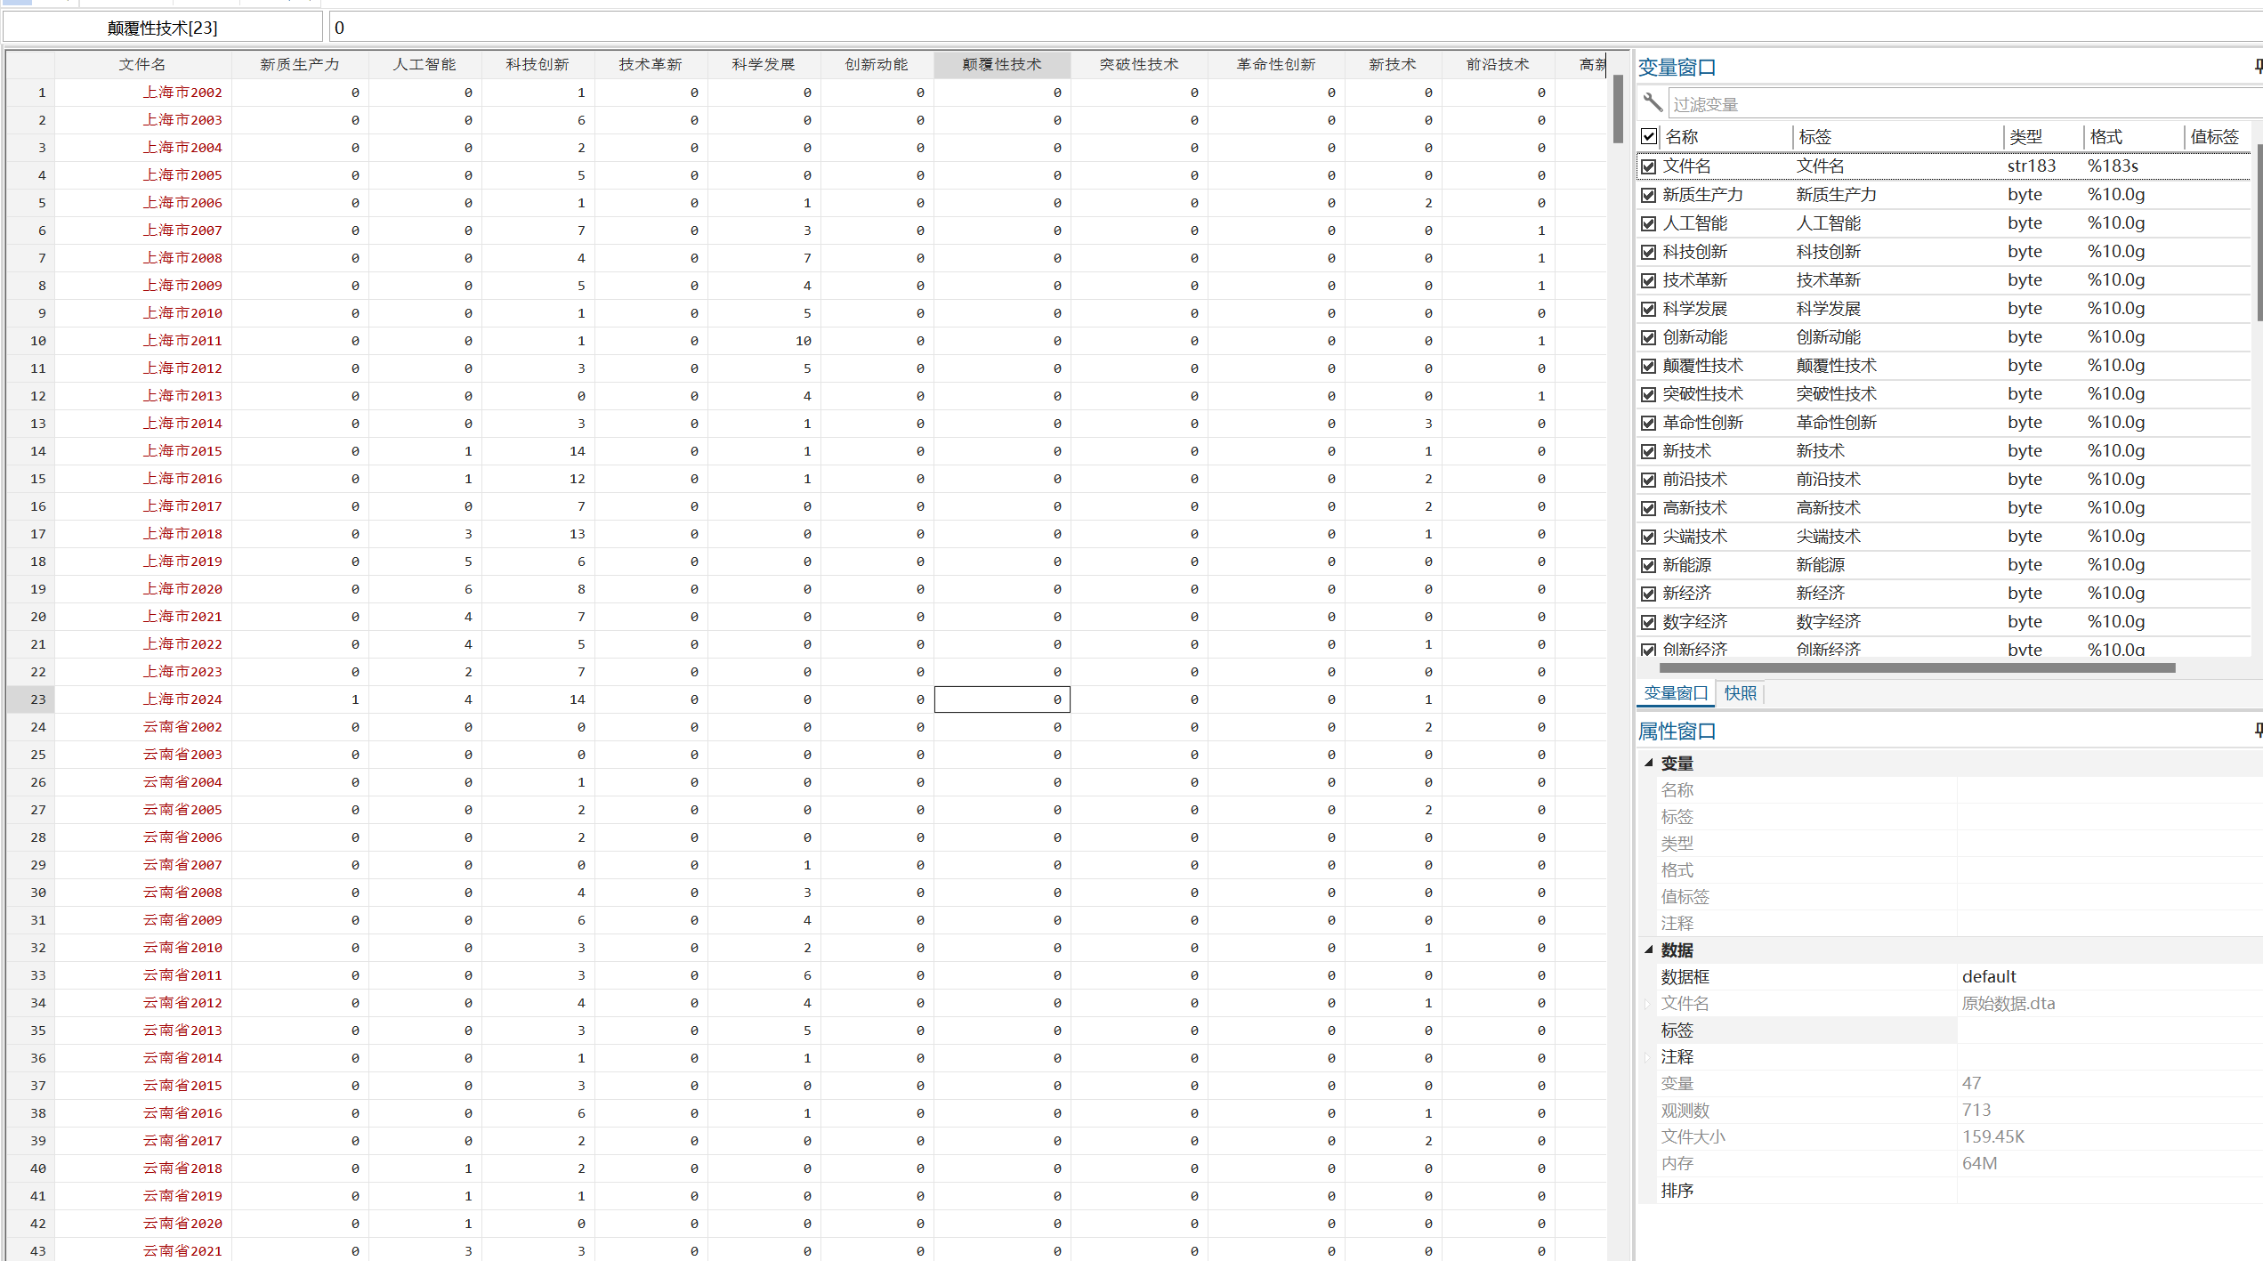Image resolution: width=2263 pixels, height=1261 pixels.
Task: Pin the 属性窗口 panel
Action: click(x=2258, y=731)
